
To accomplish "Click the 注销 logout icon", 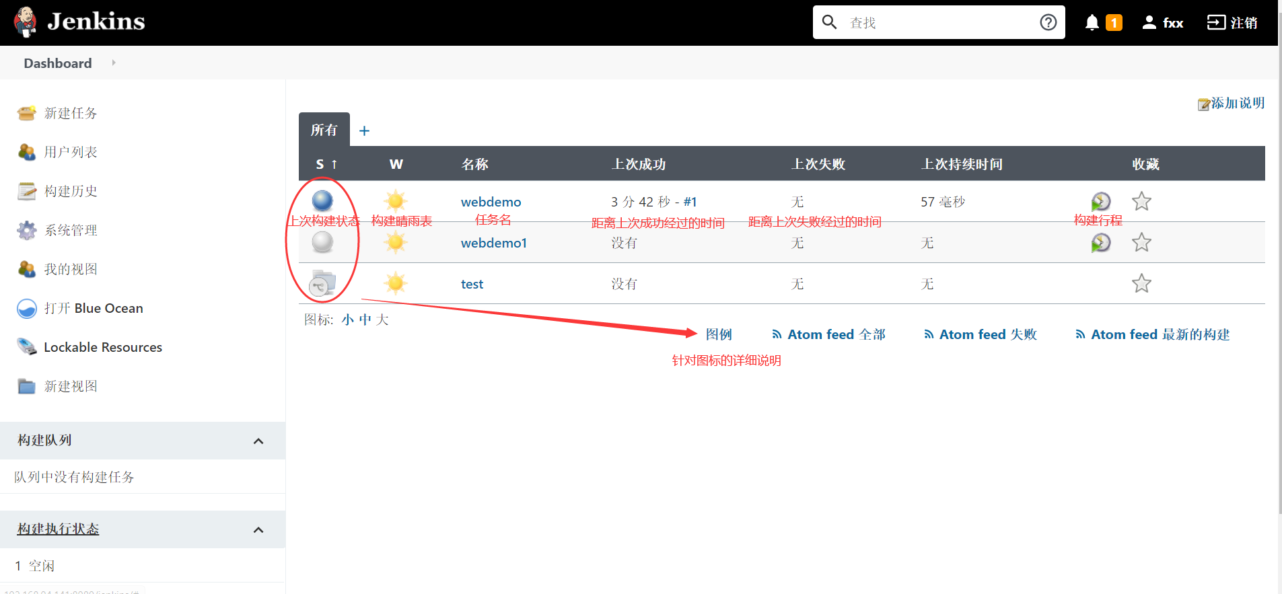I will (x=1216, y=22).
